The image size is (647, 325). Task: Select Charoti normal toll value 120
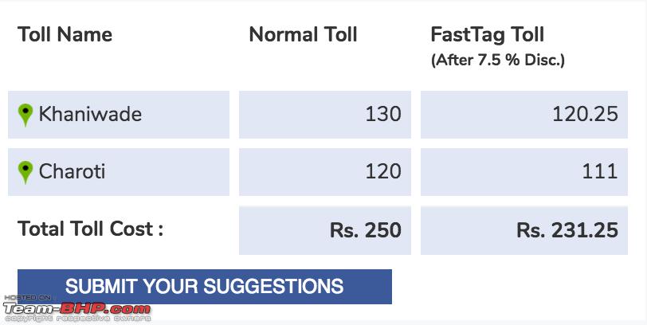click(x=383, y=171)
